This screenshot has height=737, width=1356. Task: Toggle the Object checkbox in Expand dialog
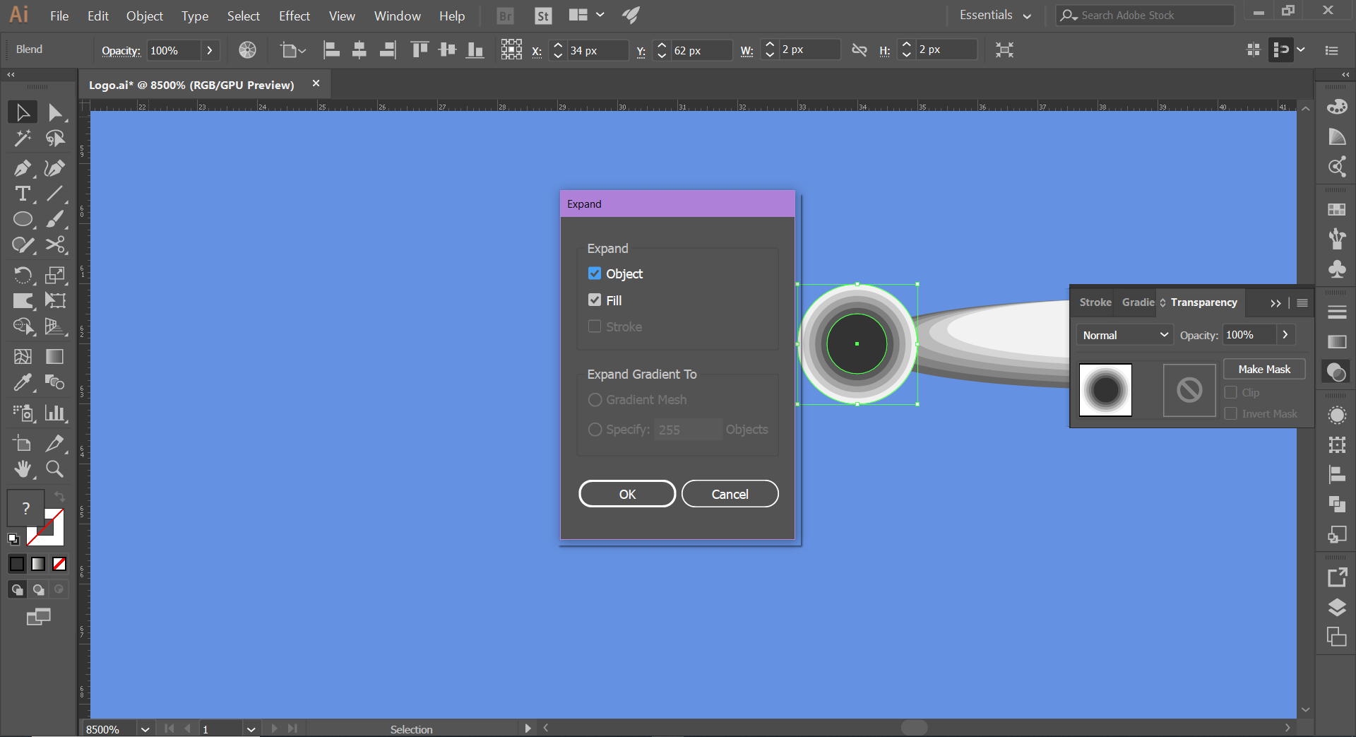click(x=595, y=273)
